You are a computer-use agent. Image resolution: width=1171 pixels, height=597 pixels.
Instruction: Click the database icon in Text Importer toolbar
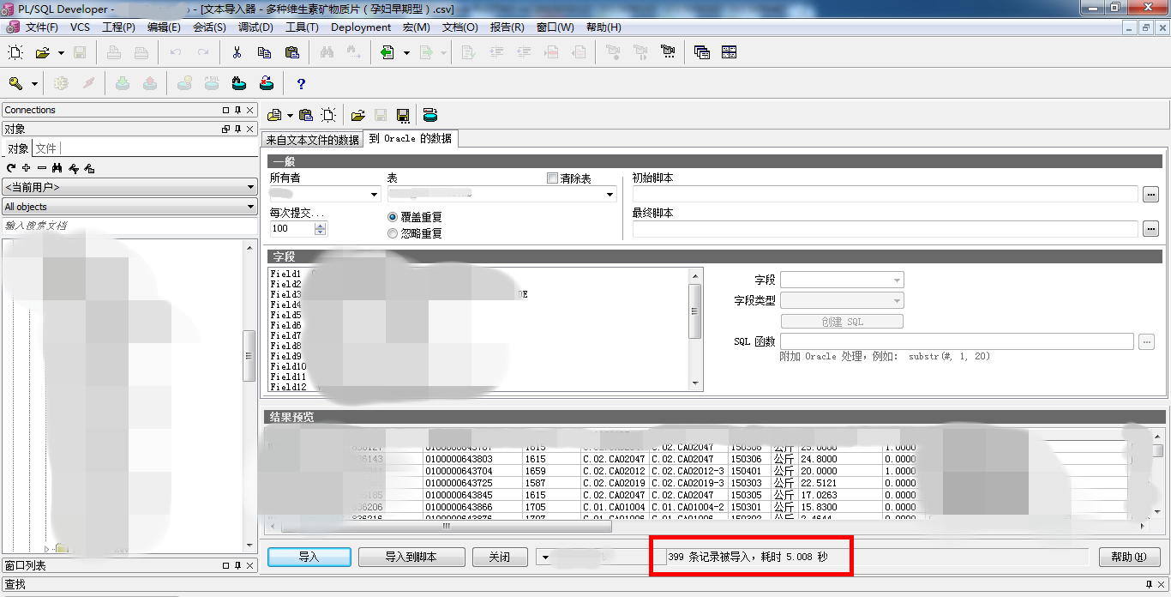[430, 115]
